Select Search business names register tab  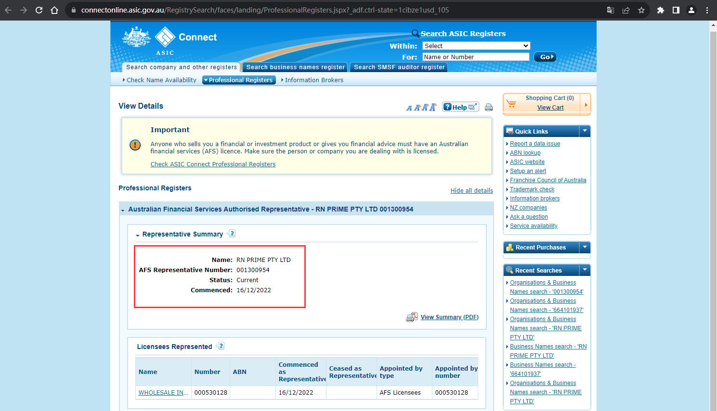pos(295,67)
